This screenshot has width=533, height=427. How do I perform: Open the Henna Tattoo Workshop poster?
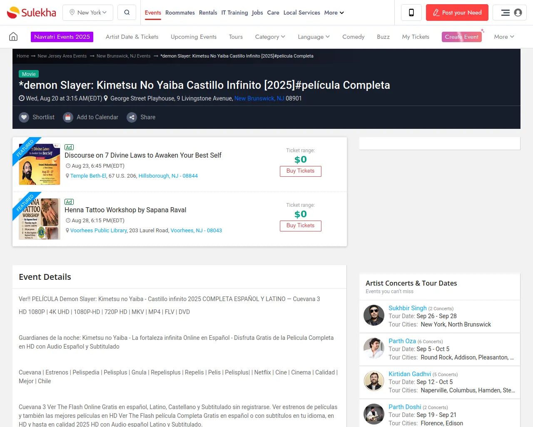click(x=40, y=219)
